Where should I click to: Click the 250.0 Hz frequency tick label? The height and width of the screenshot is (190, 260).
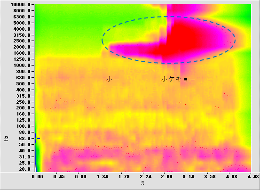[x=23, y=102]
